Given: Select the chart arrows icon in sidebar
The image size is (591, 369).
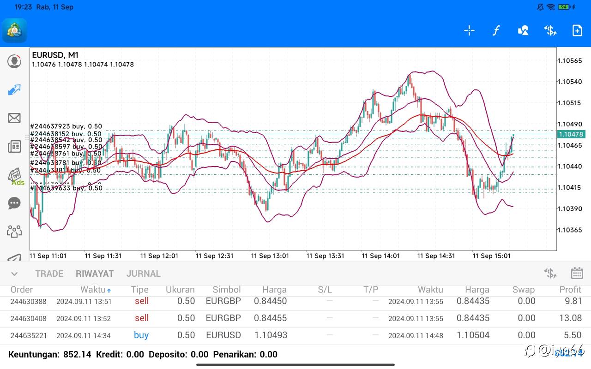Looking at the screenshot, I should [14, 89].
